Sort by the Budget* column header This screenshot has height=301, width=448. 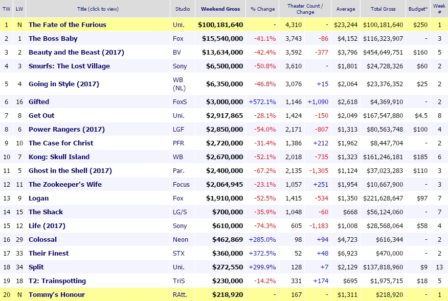point(418,9)
